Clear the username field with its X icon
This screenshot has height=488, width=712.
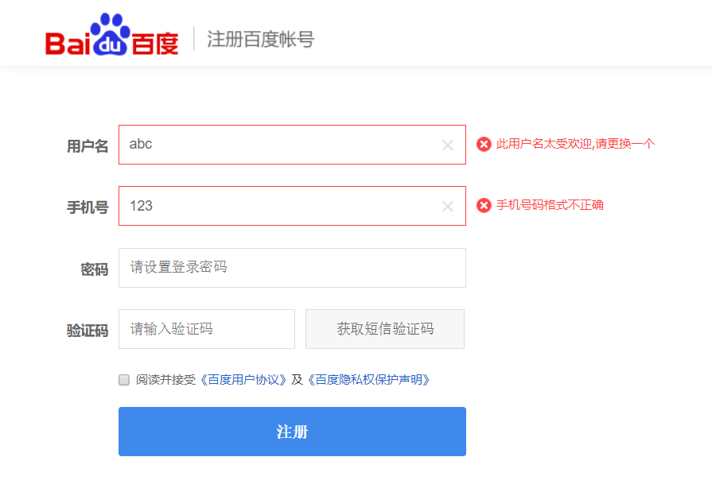(x=448, y=145)
